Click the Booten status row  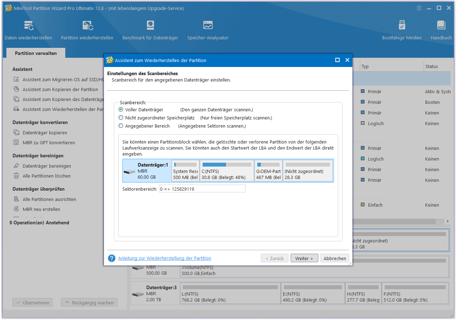[432, 102]
